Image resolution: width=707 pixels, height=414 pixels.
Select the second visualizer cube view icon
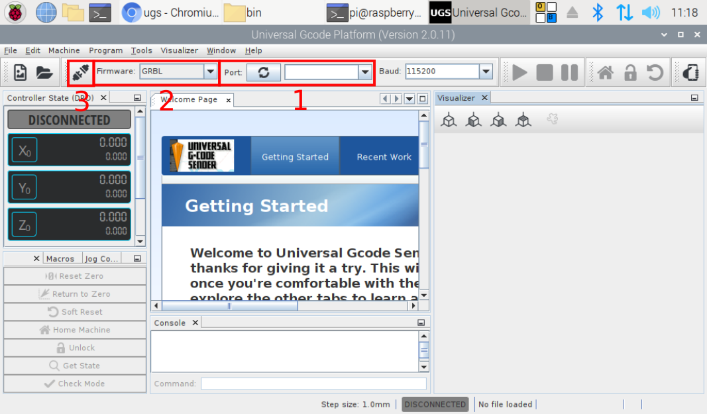click(474, 120)
